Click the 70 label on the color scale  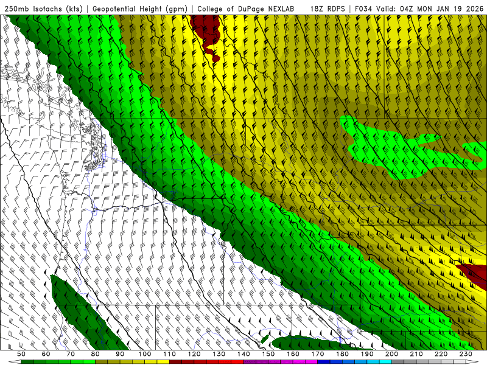[71, 354]
